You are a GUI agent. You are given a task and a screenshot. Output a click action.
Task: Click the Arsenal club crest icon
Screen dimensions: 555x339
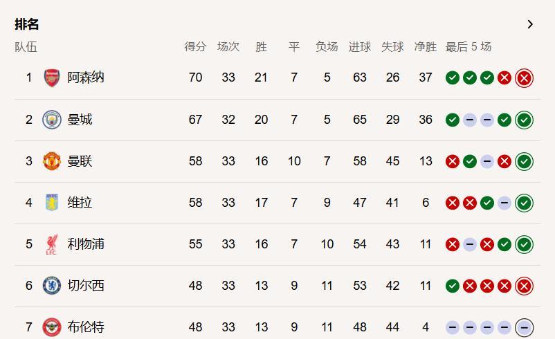(52, 77)
